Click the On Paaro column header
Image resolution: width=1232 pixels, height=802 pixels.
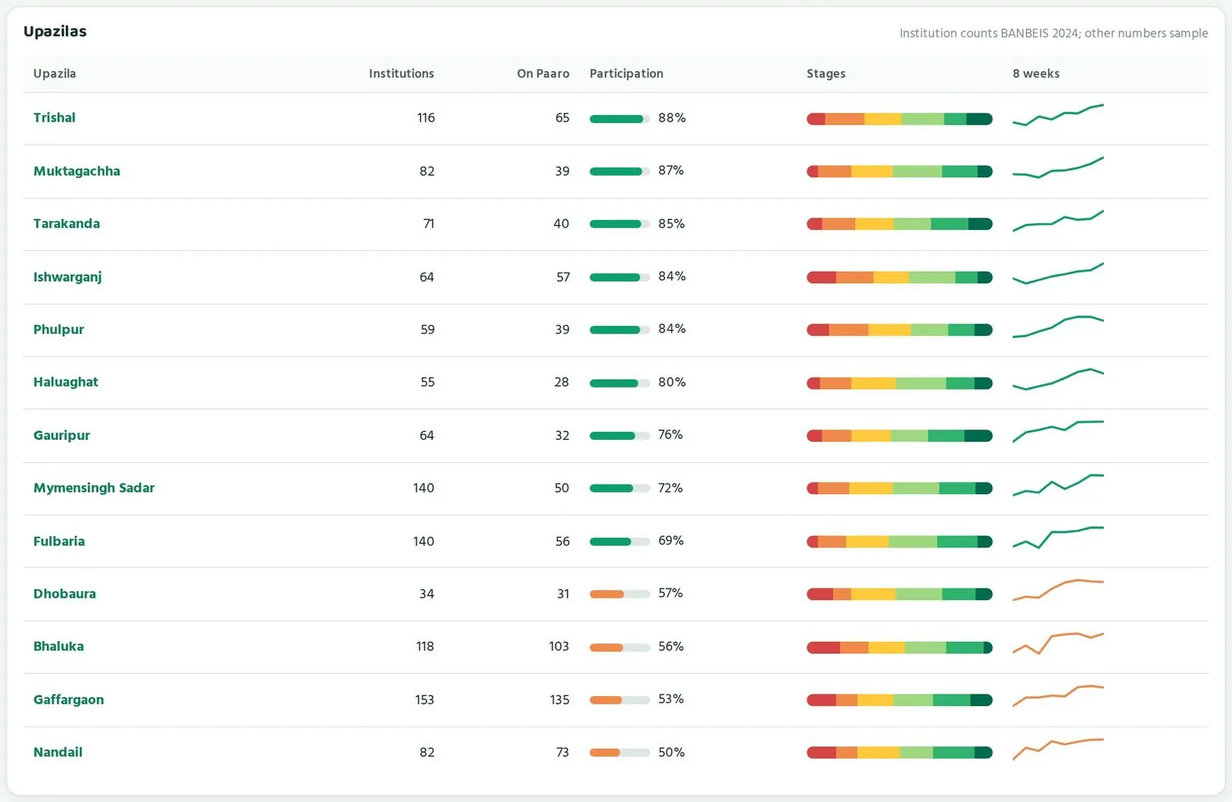(543, 74)
